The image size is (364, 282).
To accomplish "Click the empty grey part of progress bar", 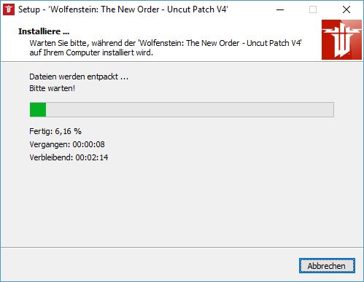I will coord(190,109).
